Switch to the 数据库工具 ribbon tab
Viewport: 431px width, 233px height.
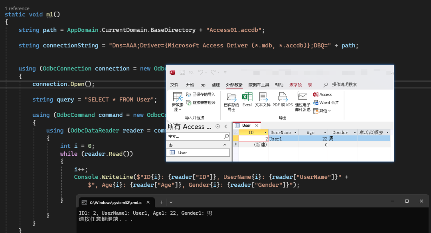tap(259, 85)
